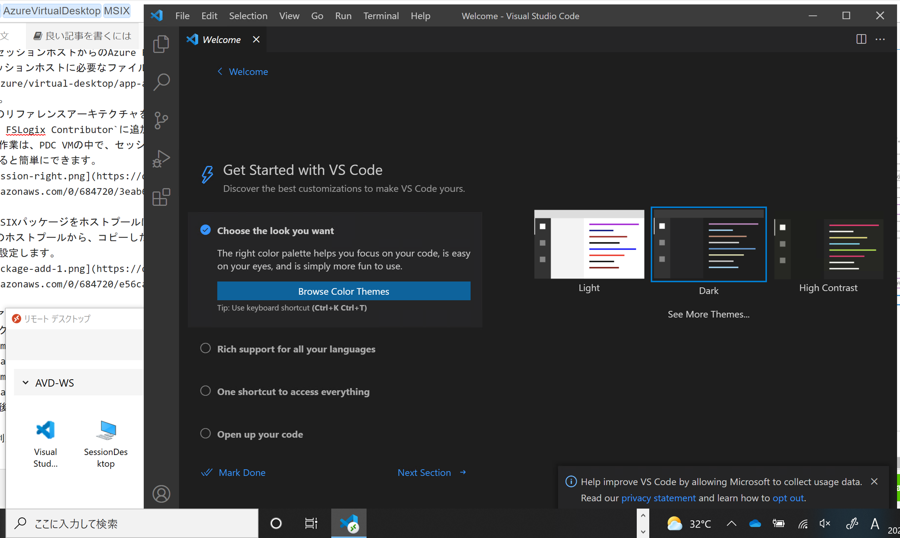Viewport: 900px width, 538px height.
Task: Select the Search icon in Activity Bar
Action: [x=161, y=82]
